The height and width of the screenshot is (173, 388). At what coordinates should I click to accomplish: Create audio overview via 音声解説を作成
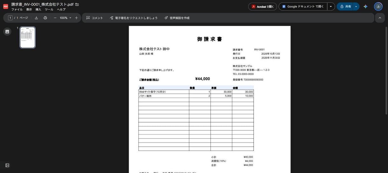pyautogui.click(x=177, y=18)
